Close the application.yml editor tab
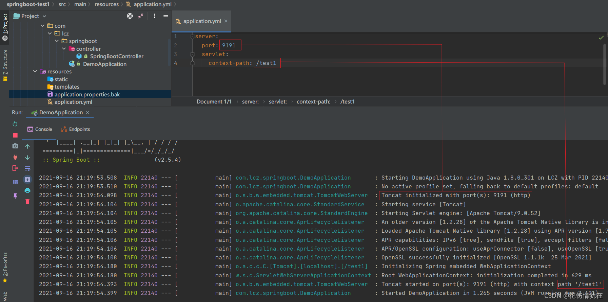This screenshot has width=608, height=302. [226, 21]
